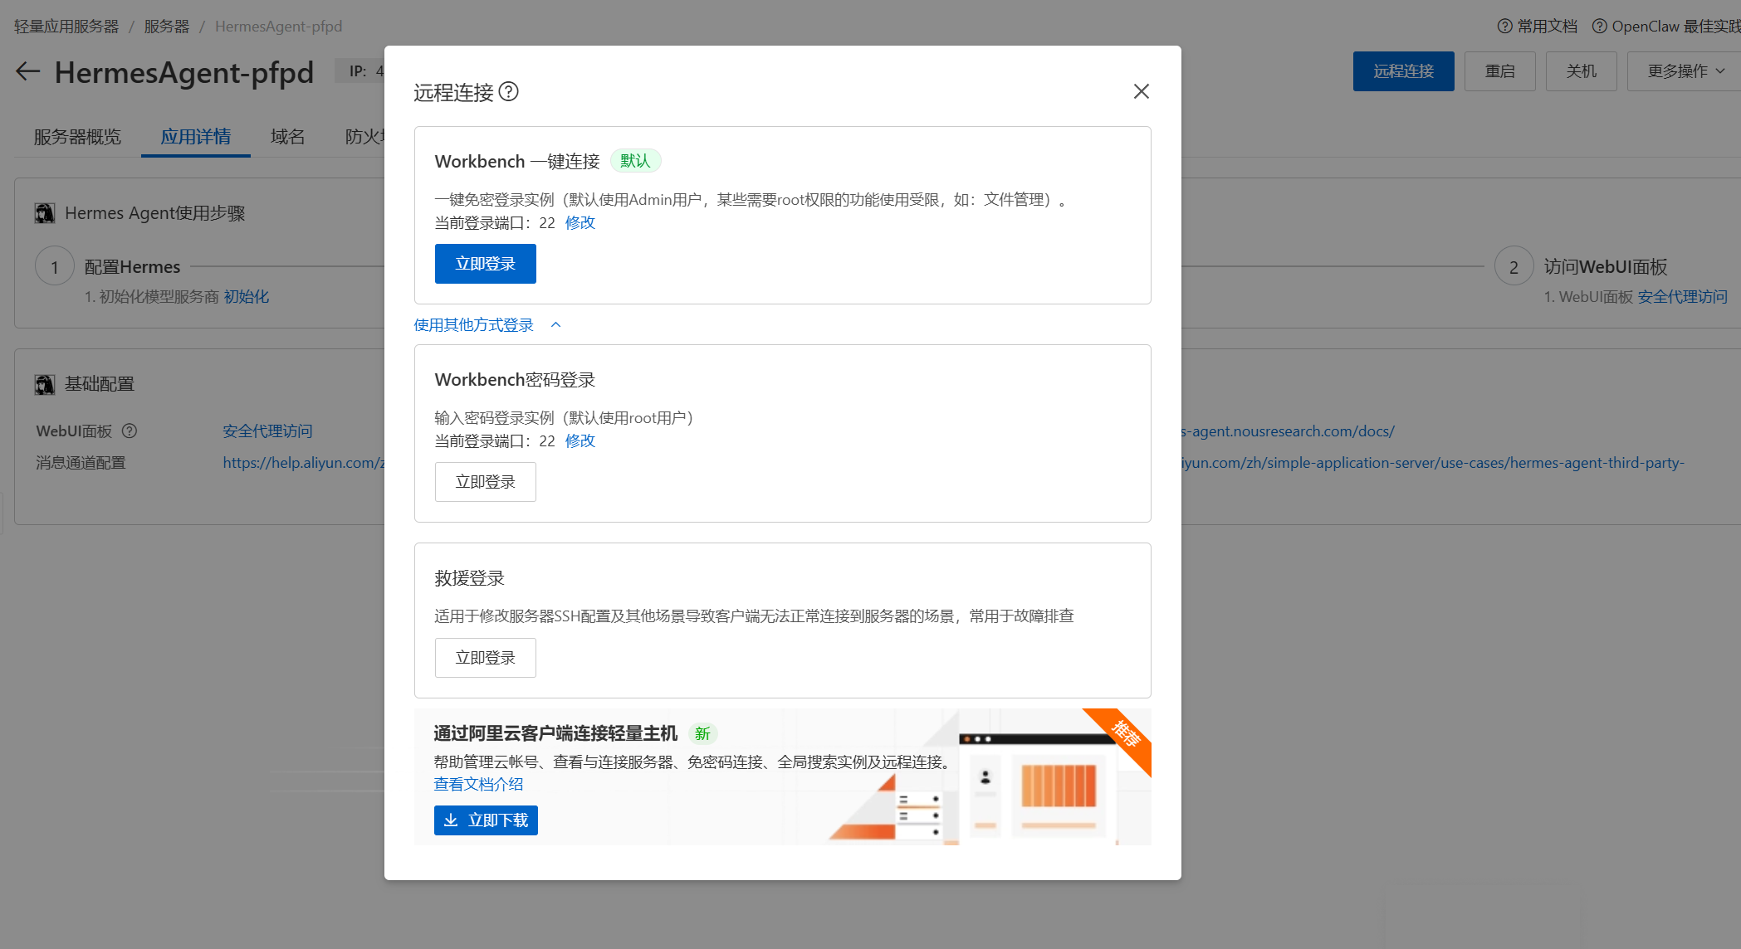Click 修改 port link in Workbench密码登录
Viewport: 1741px width, 949px height.
tap(580, 440)
